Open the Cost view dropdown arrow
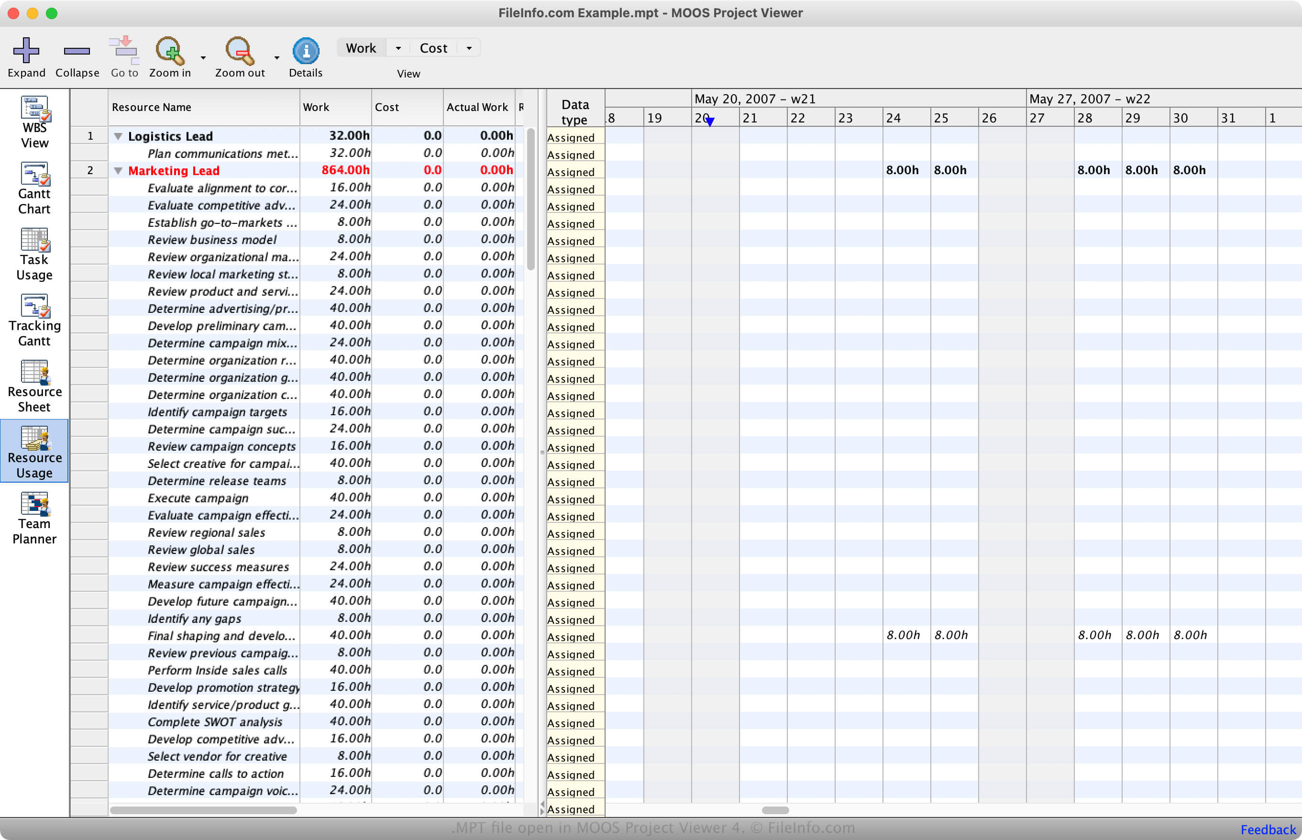The height and width of the screenshot is (840, 1302). (x=469, y=48)
